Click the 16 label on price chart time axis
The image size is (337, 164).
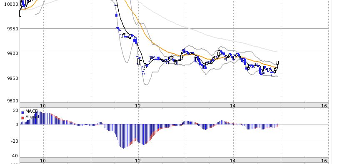click(324, 106)
